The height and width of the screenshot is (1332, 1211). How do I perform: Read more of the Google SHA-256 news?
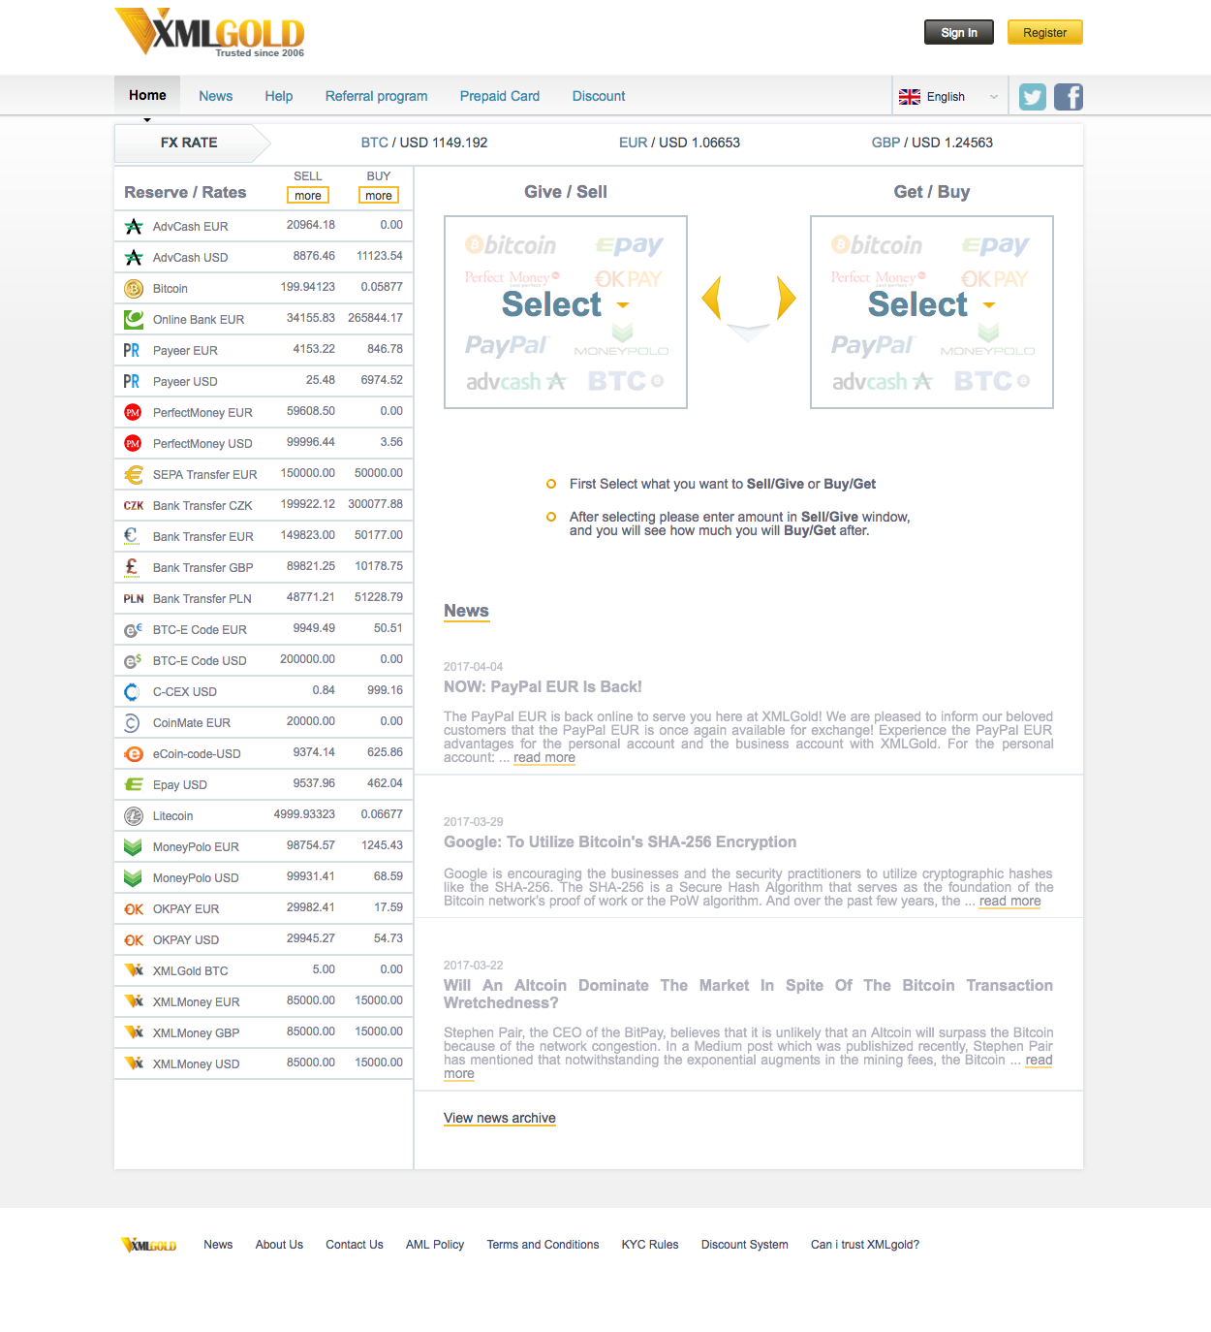(1010, 901)
